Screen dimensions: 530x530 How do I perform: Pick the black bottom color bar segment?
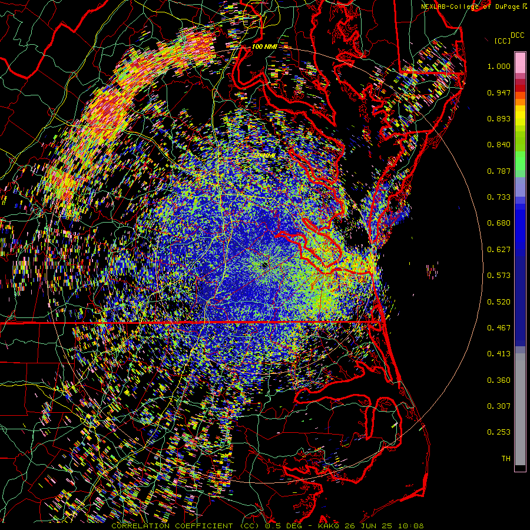click(520, 468)
